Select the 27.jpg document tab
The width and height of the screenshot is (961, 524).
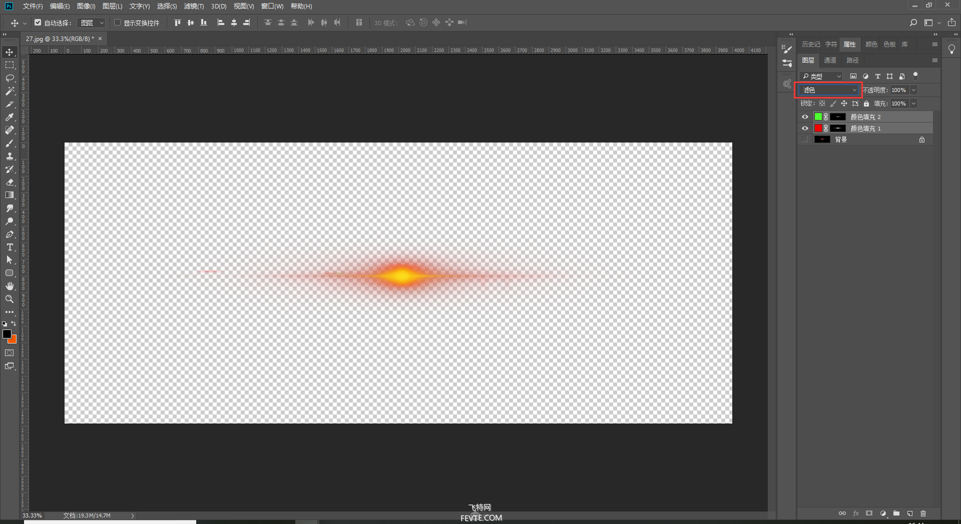[x=60, y=38]
